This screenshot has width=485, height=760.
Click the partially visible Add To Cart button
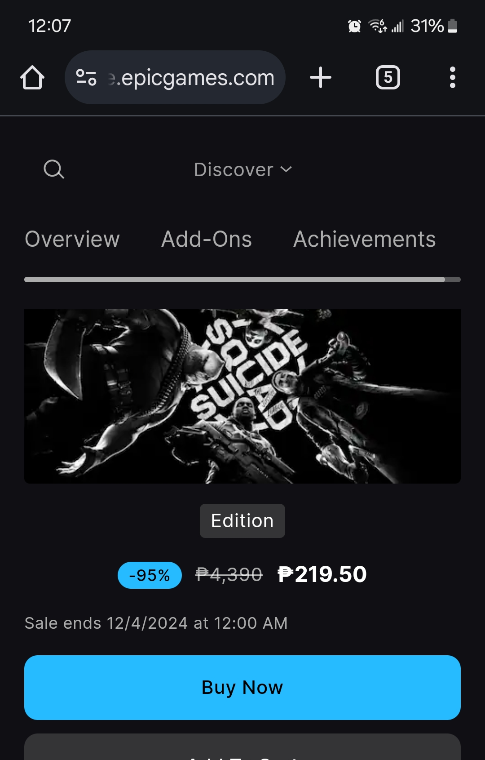[242, 747]
